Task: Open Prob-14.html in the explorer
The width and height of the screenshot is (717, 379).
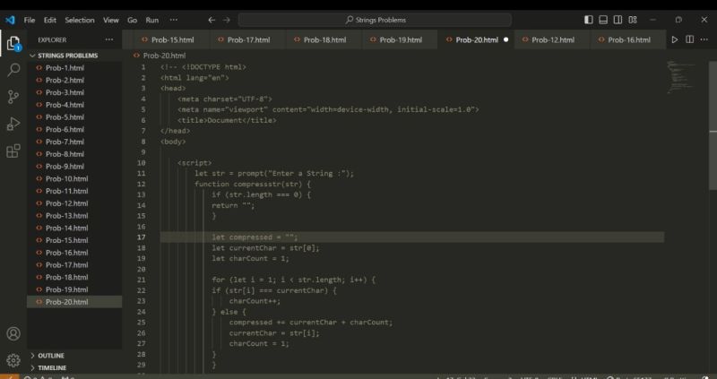Action: tap(74, 228)
